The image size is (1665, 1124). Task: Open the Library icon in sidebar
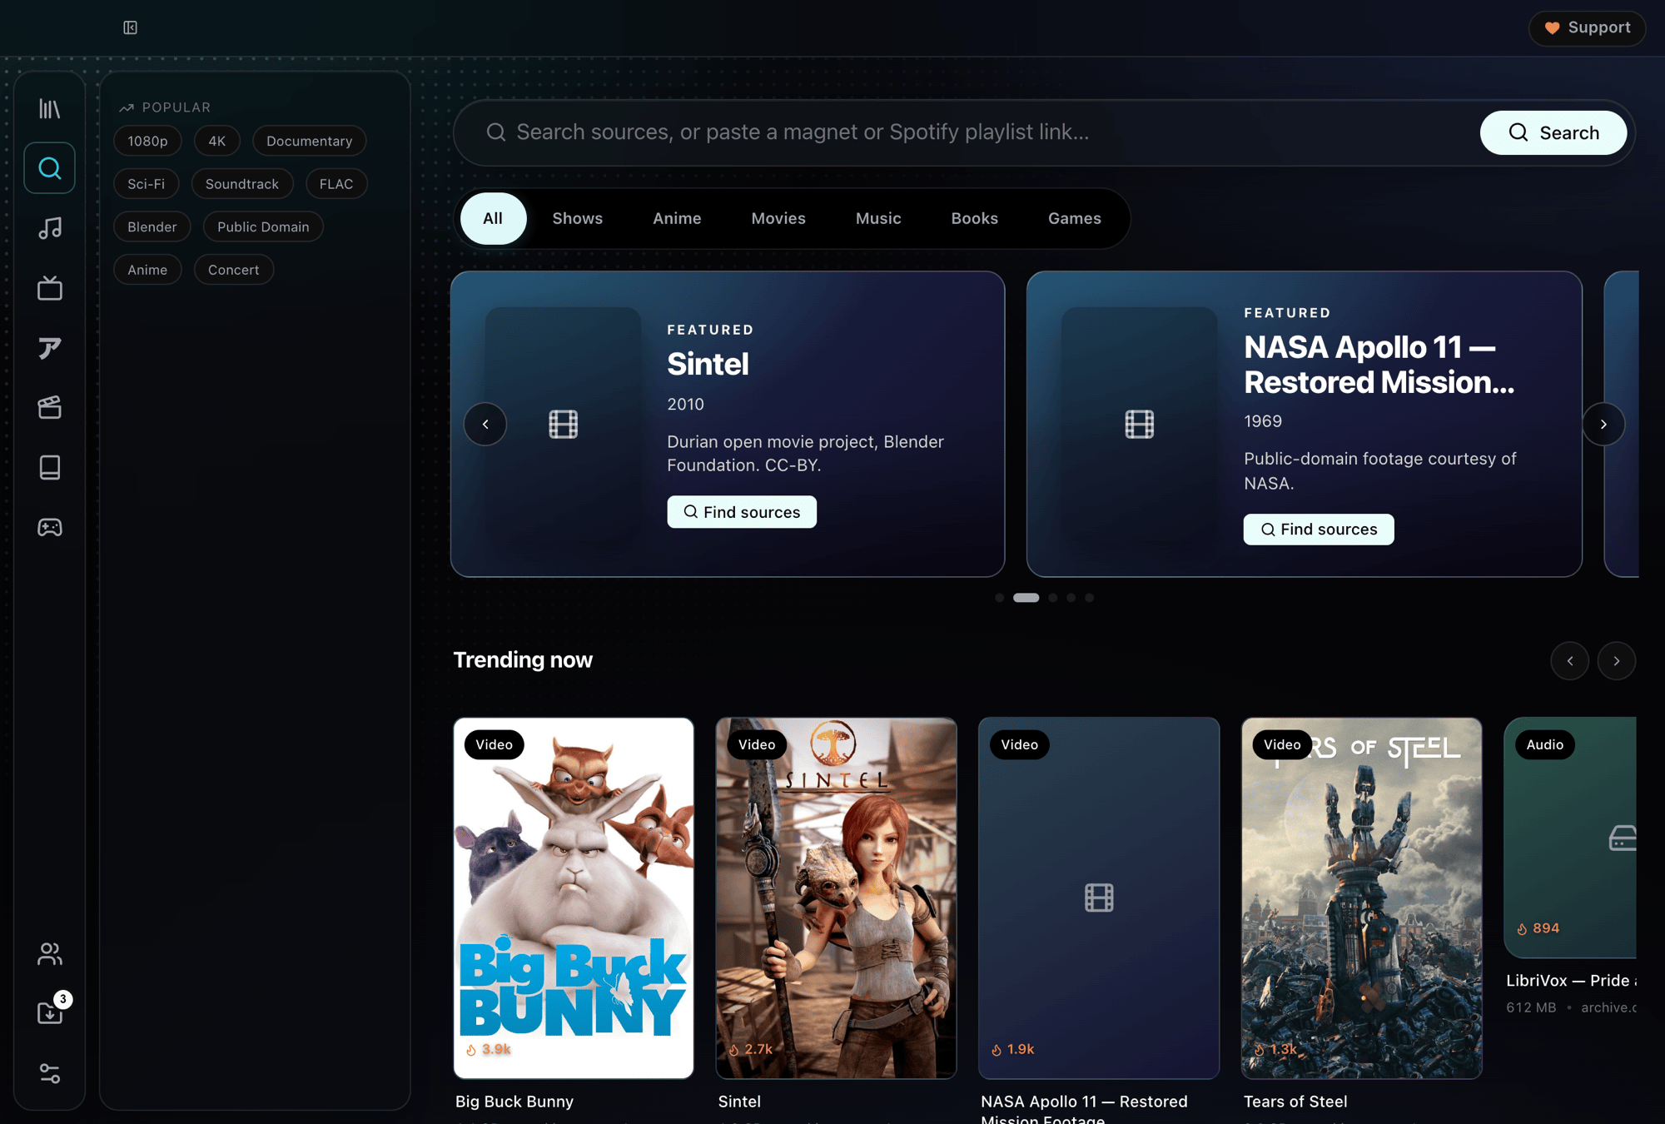click(50, 108)
